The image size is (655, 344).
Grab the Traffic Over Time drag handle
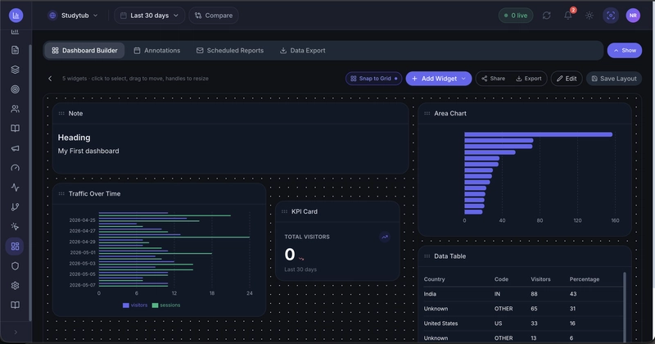pos(61,193)
